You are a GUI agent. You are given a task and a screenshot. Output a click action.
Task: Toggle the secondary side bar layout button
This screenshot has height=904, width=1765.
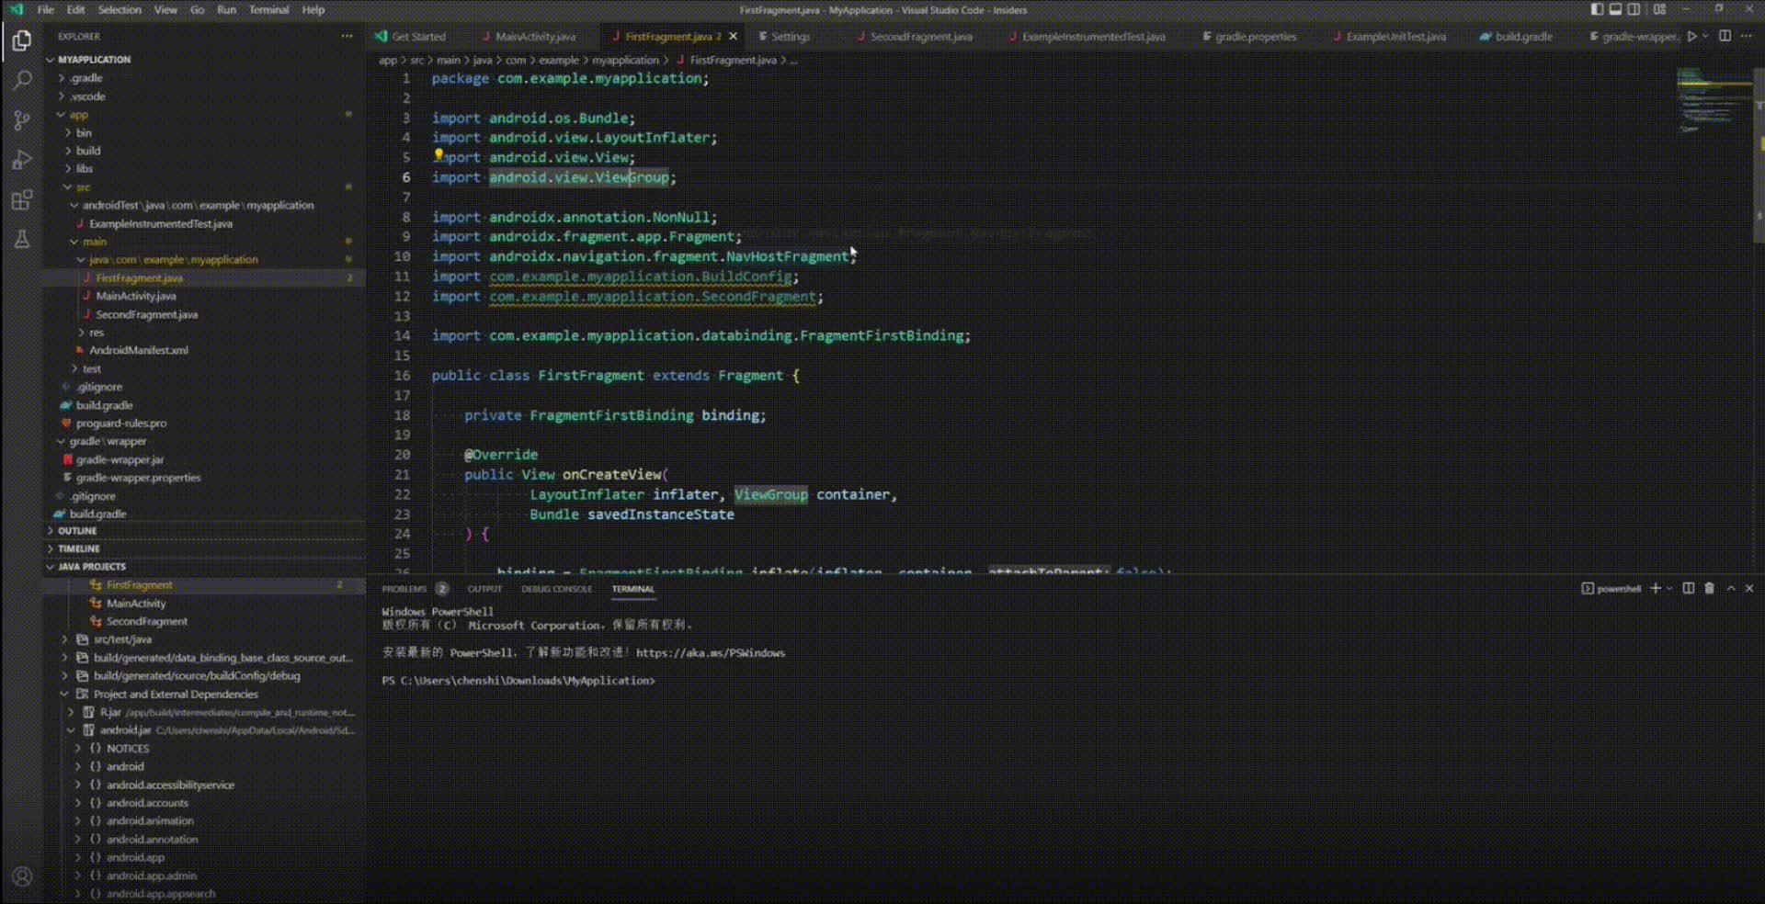(x=1634, y=9)
